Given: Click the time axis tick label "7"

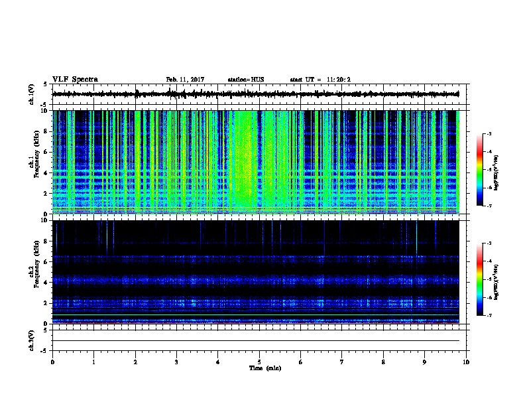Looking at the screenshot, I should [x=342, y=362].
